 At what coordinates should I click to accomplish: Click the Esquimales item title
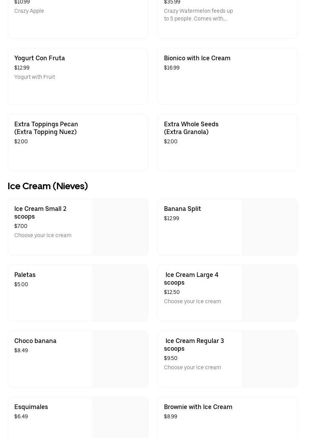(x=31, y=407)
